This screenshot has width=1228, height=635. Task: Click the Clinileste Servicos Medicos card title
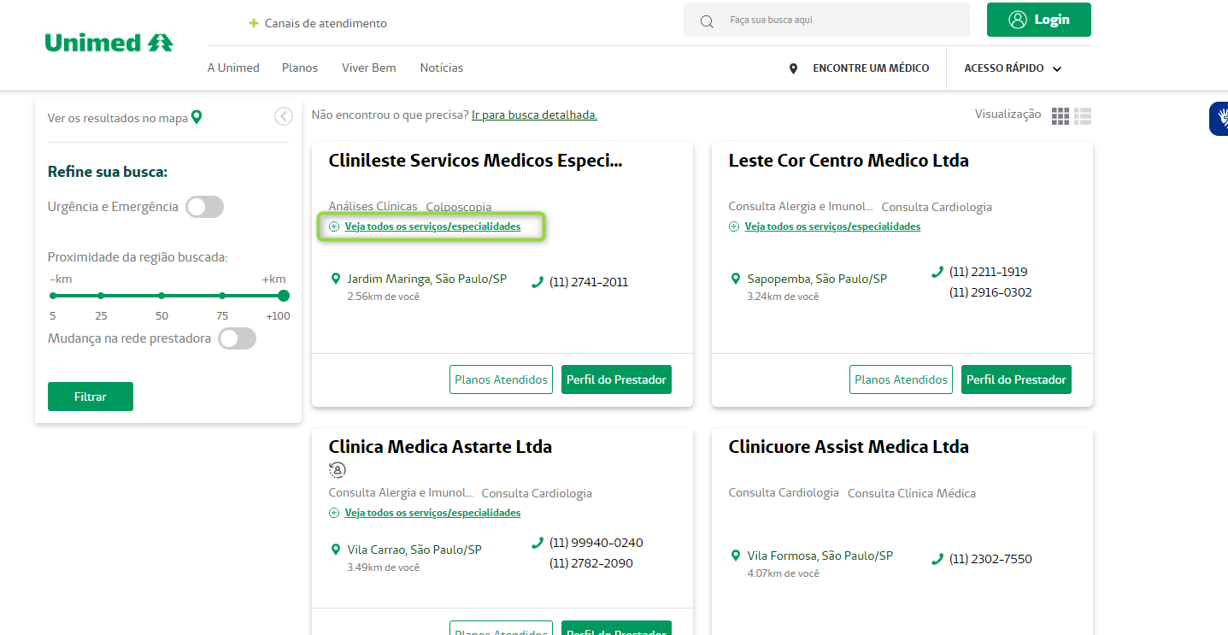point(476,161)
